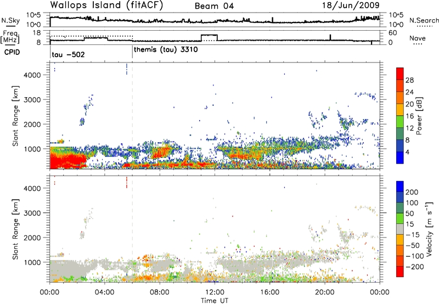Click the "N.Search" legend label
Viewport: 439px width, 304px height.
pyautogui.click(x=424, y=20)
